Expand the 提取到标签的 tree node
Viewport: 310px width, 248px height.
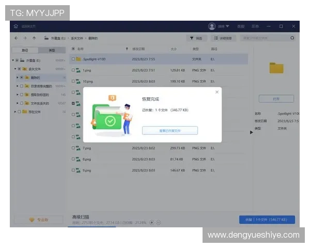coord(18,95)
